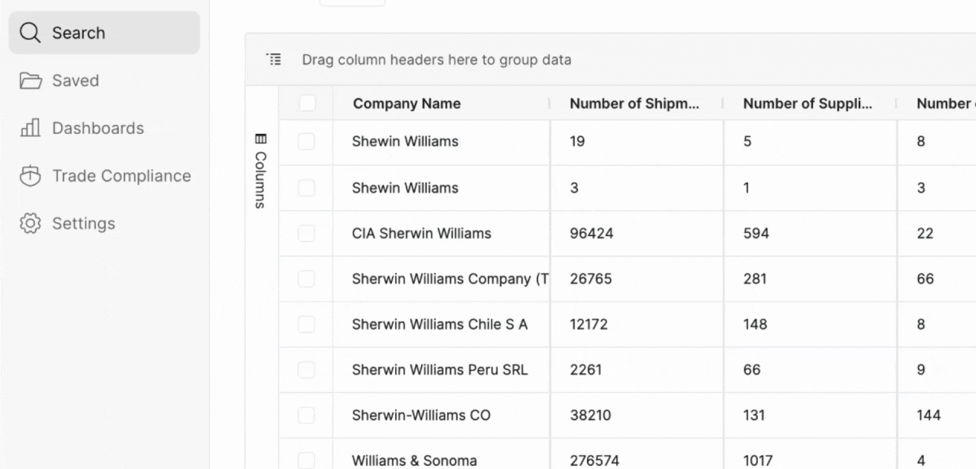Open the Dashboards menu item

(98, 128)
